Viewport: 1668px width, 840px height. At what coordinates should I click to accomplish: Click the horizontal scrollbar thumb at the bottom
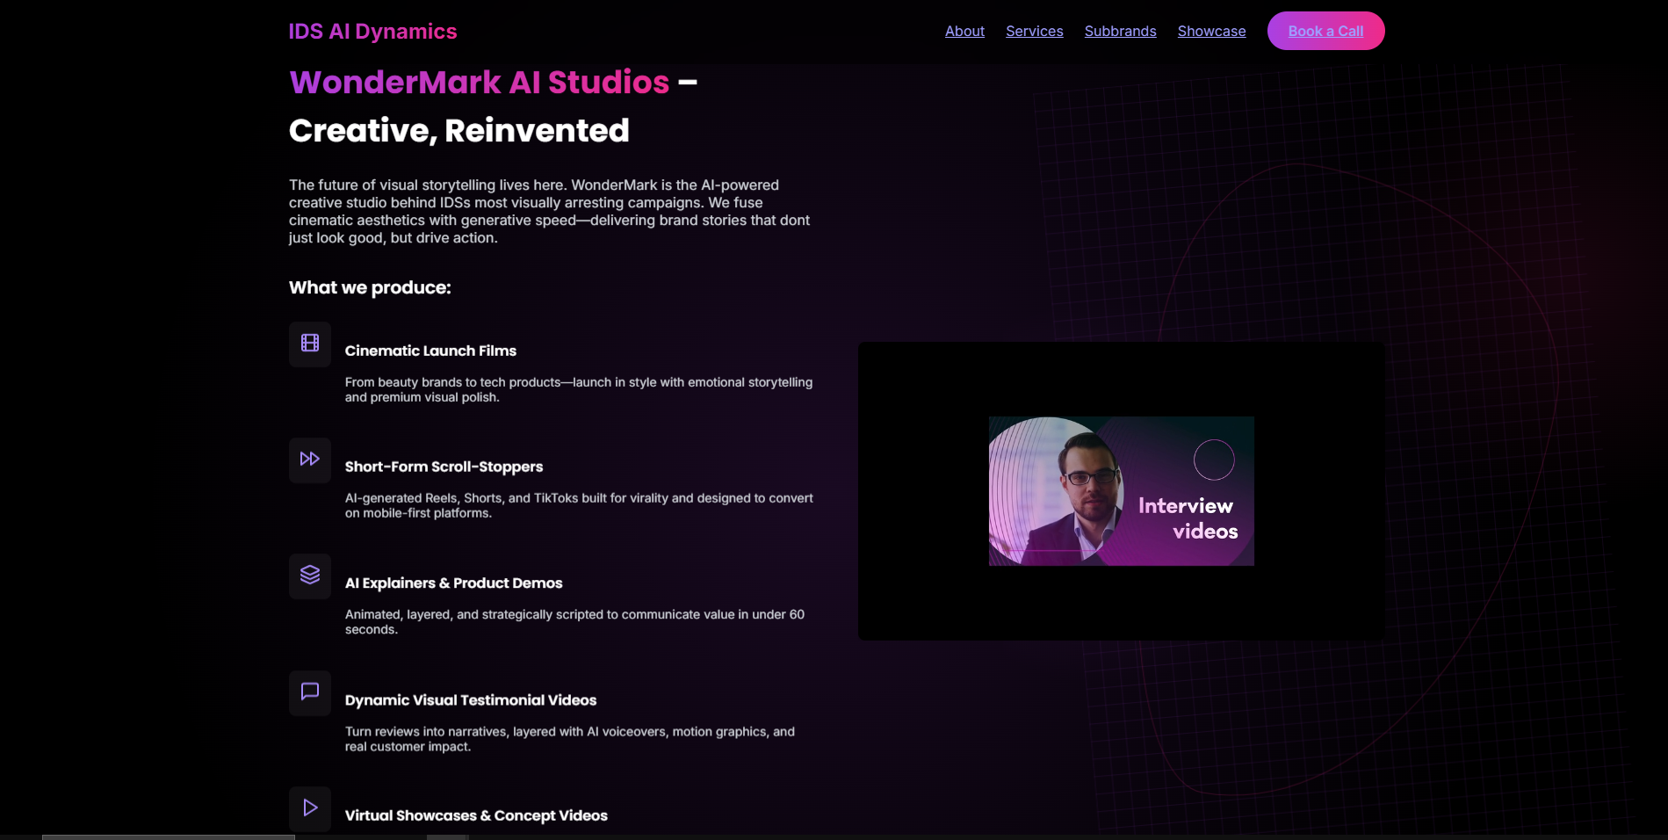(x=168, y=836)
